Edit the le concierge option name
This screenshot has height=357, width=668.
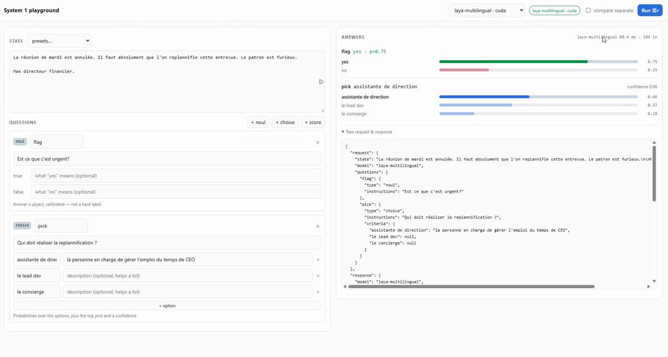(x=37, y=292)
